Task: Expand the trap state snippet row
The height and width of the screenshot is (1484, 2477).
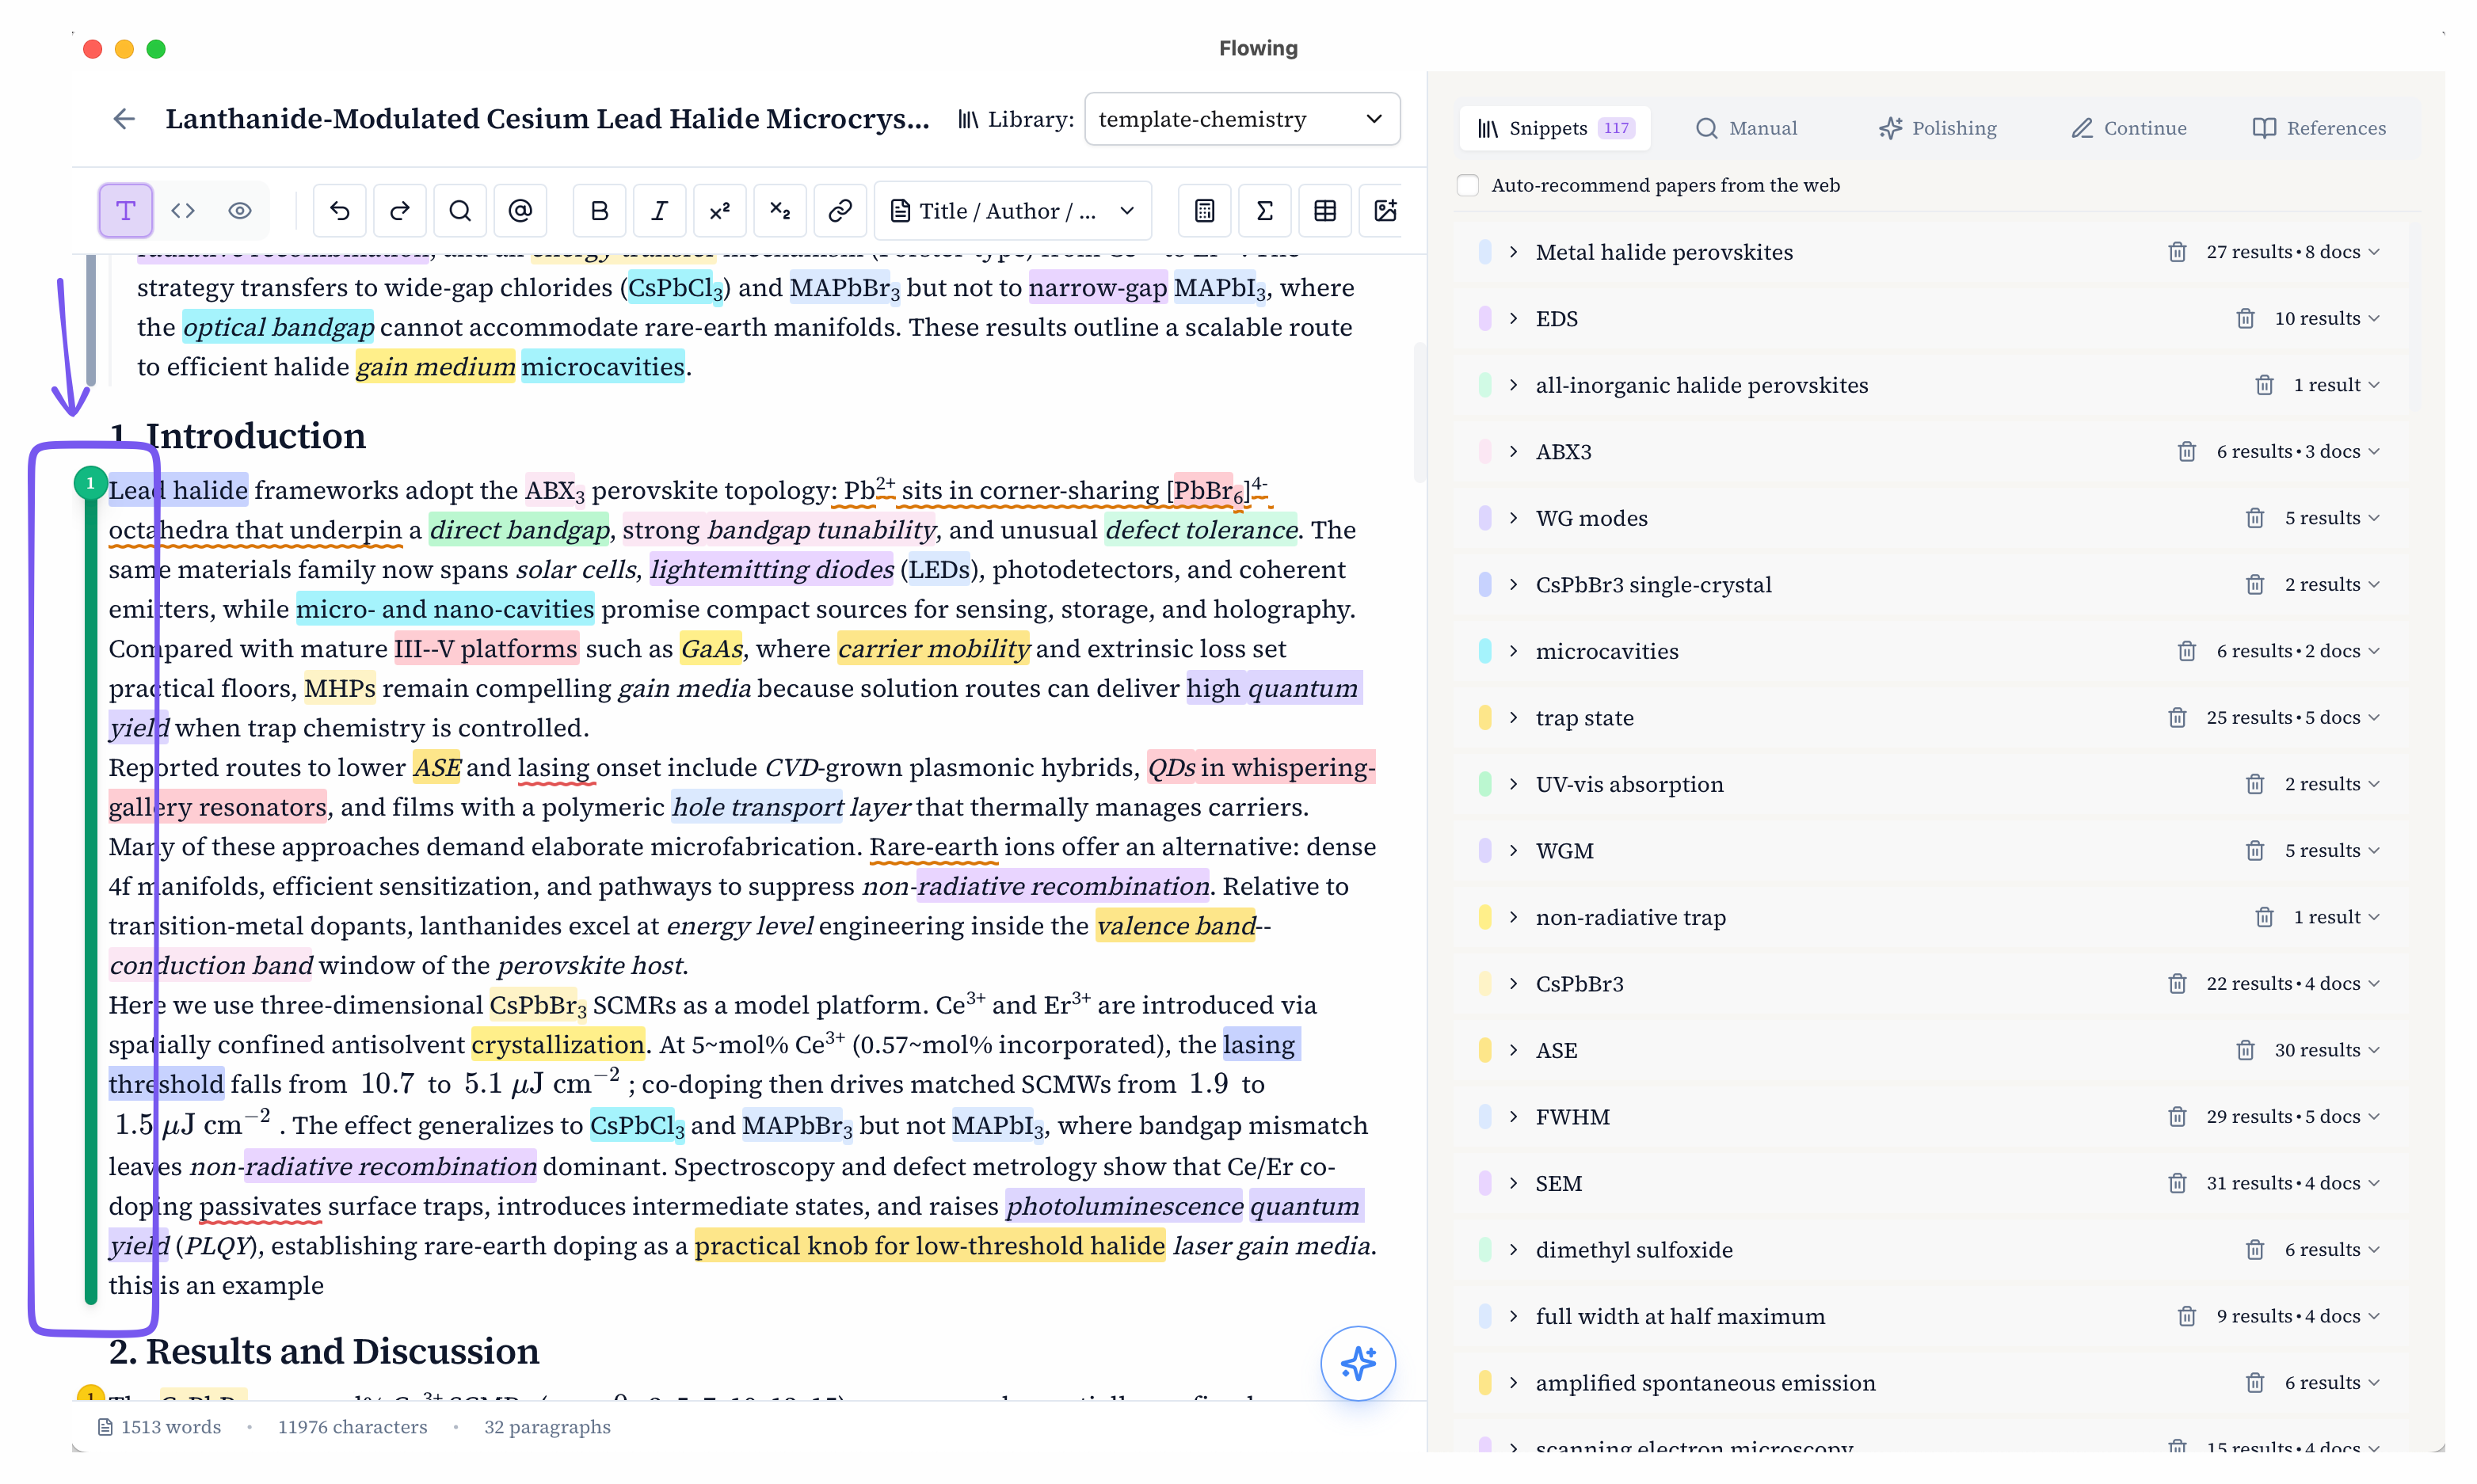Action: point(1514,718)
